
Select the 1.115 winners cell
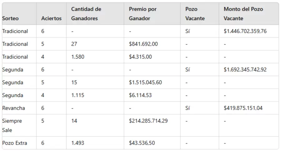[x=77, y=95]
